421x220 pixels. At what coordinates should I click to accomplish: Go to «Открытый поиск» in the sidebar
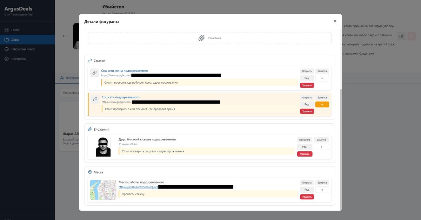(23, 49)
